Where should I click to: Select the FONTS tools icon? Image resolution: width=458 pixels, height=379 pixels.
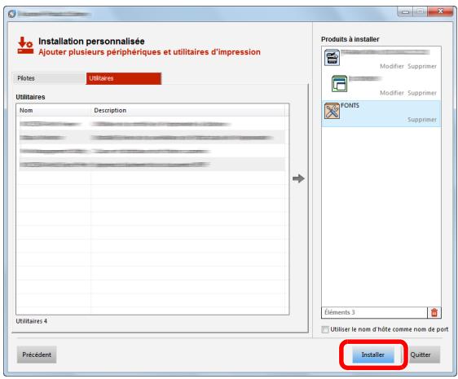click(x=332, y=111)
